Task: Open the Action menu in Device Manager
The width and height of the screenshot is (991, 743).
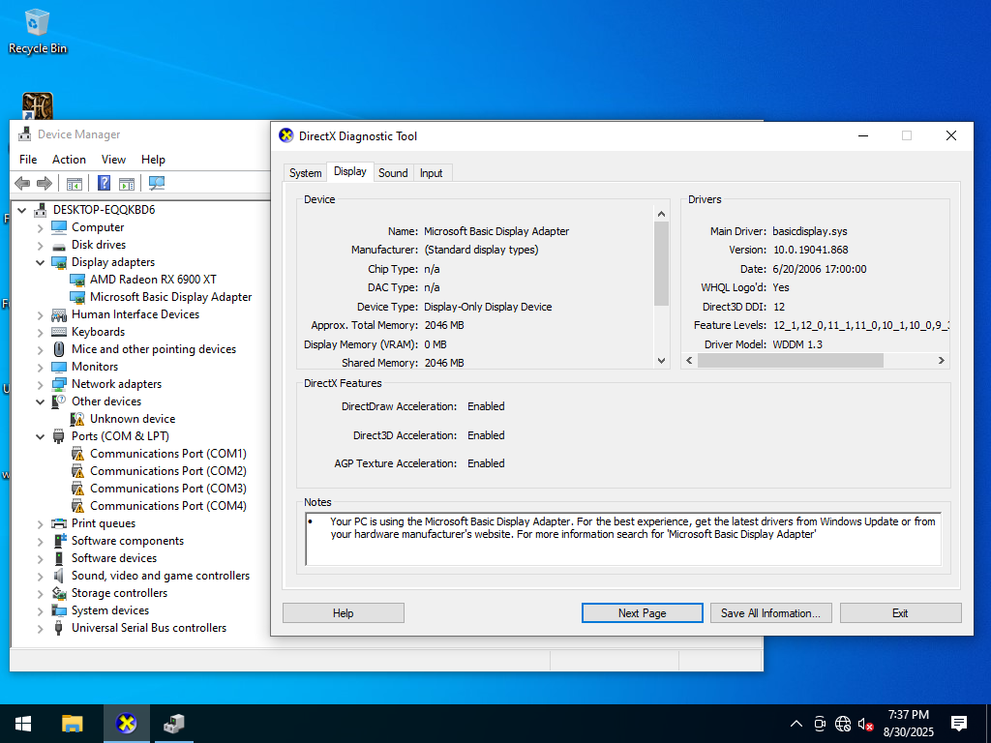Action: [69, 160]
